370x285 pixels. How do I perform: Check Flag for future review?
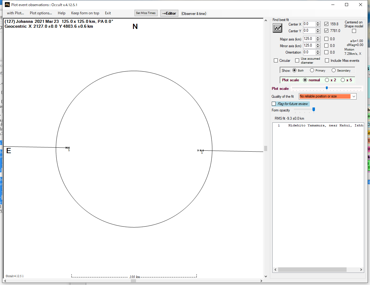(274, 104)
